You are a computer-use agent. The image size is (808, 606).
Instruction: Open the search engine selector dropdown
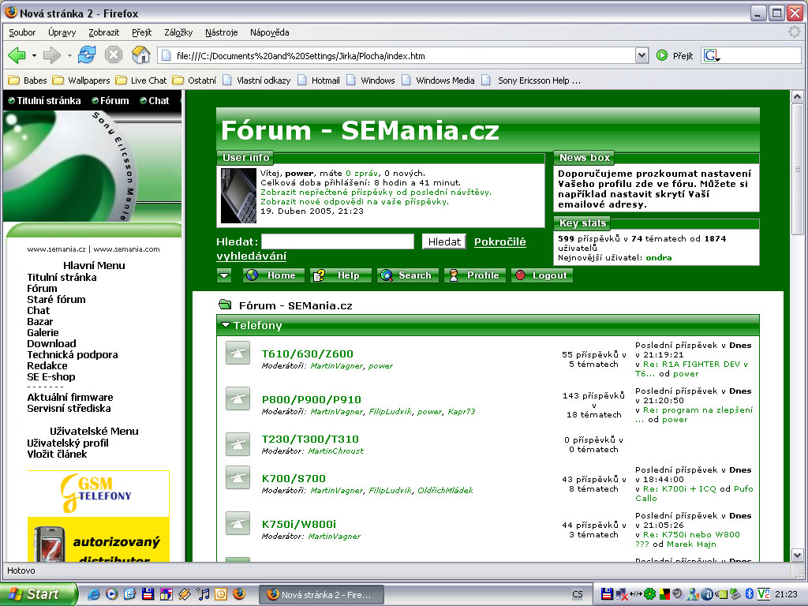pyautogui.click(x=712, y=56)
